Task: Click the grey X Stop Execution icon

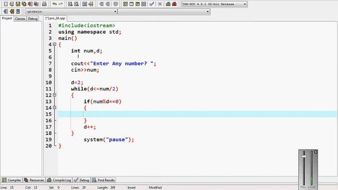Action: pos(160,4)
